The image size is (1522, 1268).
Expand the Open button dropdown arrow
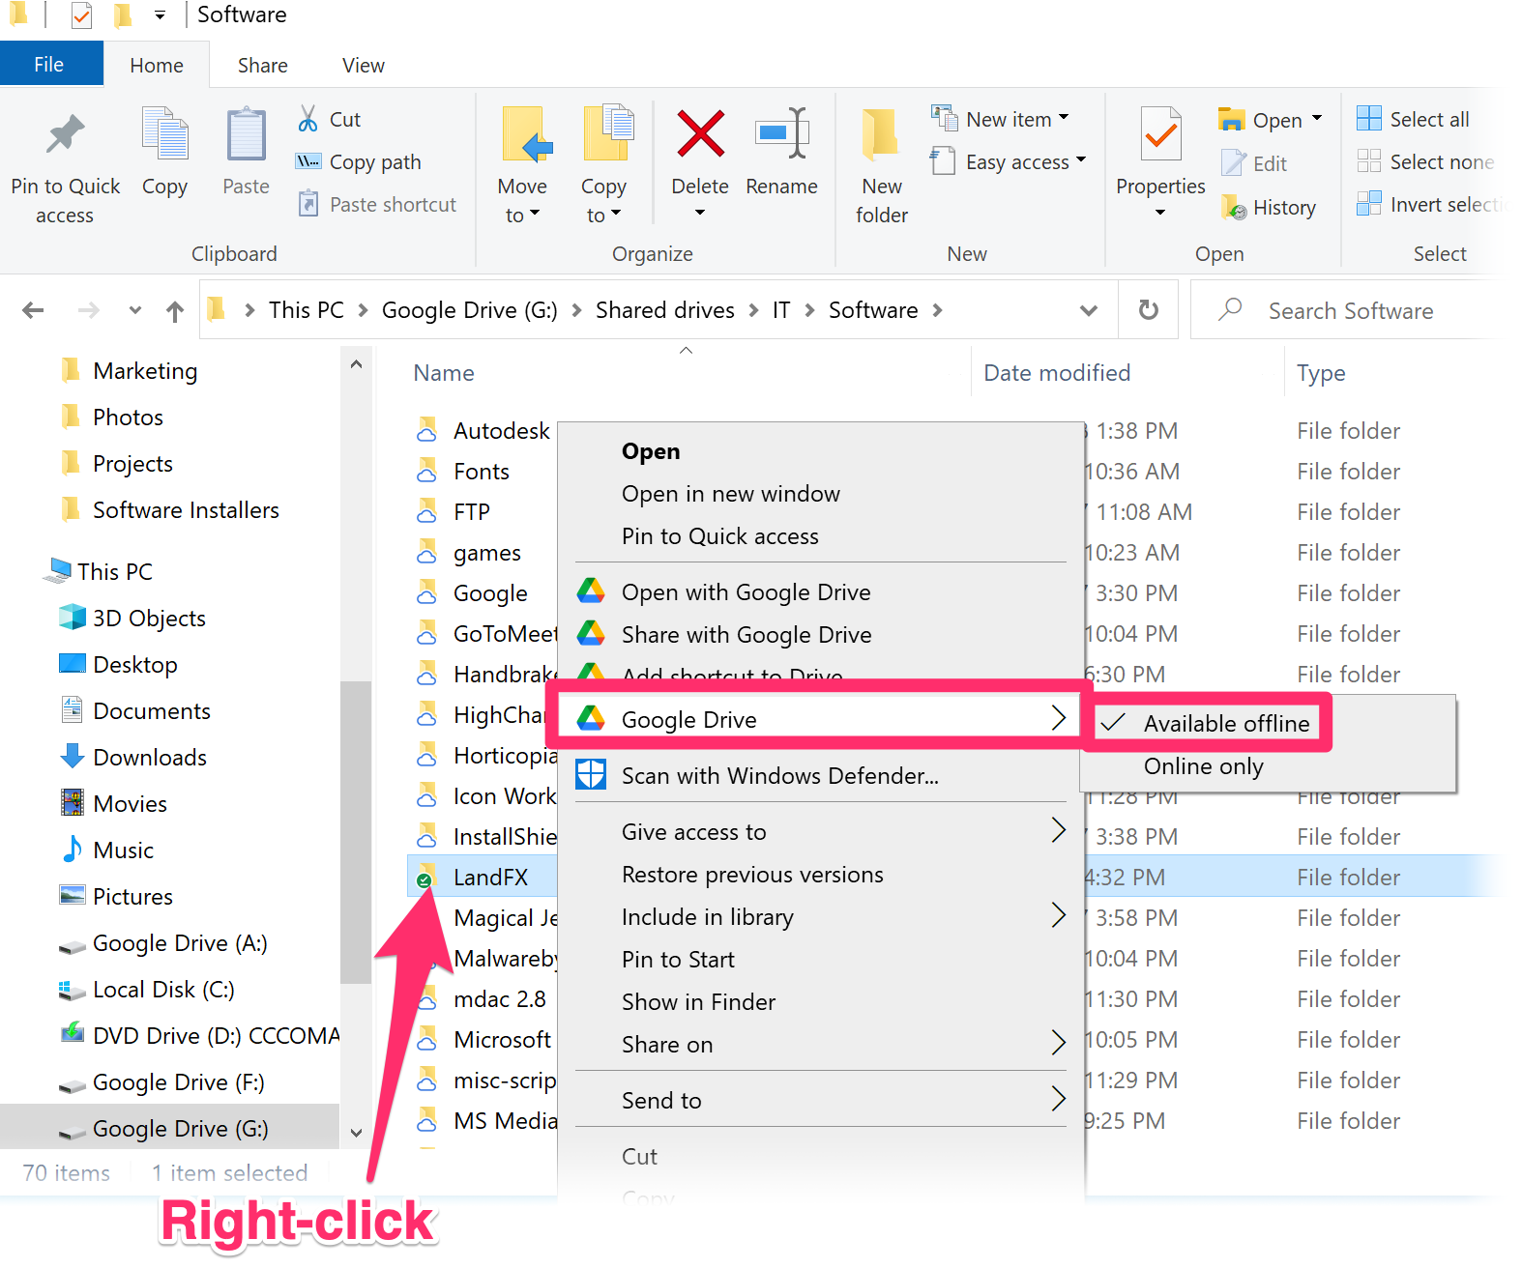pos(1316,119)
